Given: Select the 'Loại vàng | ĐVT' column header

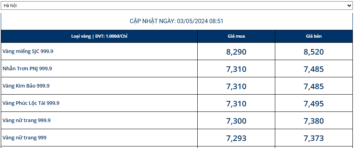Looking at the screenshot, I should (x=99, y=36).
